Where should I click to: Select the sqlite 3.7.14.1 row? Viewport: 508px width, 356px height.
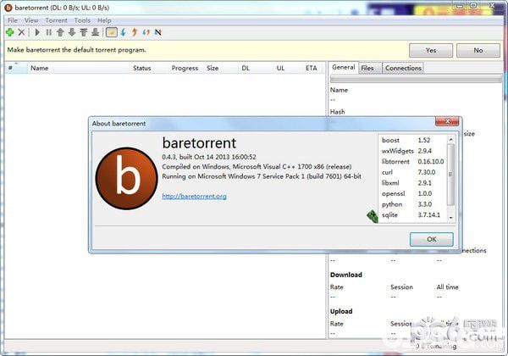point(412,215)
